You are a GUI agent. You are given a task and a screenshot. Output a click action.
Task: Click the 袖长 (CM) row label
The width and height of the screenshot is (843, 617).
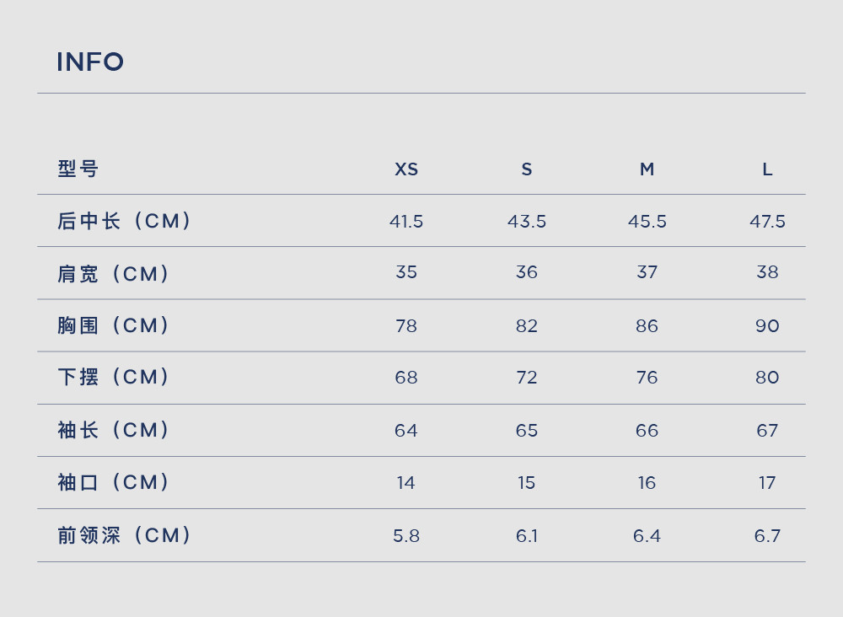pos(114,430)
